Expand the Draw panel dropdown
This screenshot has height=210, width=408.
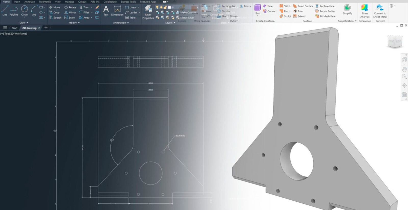[24, 23]
